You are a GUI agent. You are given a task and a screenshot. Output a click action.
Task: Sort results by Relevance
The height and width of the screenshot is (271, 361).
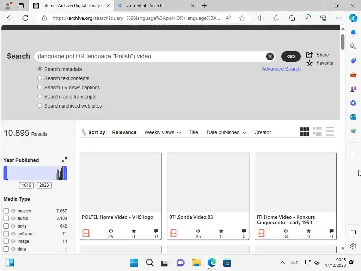[124, 132]
